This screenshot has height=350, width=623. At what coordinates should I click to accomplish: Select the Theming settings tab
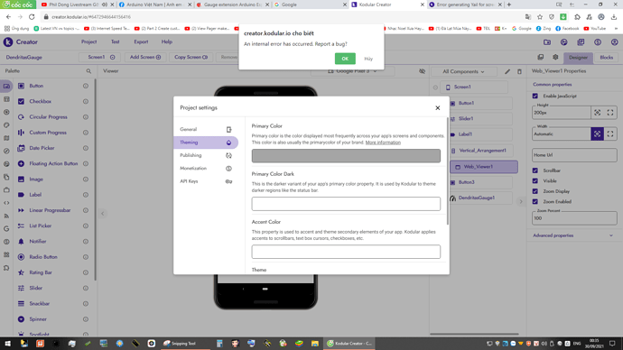click(206, 143)
